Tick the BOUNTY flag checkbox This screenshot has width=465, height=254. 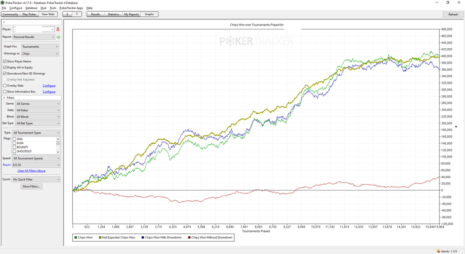click(x=14, y=147)
